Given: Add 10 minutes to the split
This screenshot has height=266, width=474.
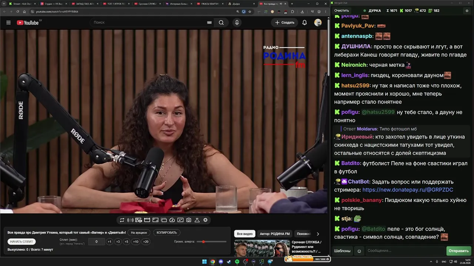Looking at the screenshot, I should 136,242.
